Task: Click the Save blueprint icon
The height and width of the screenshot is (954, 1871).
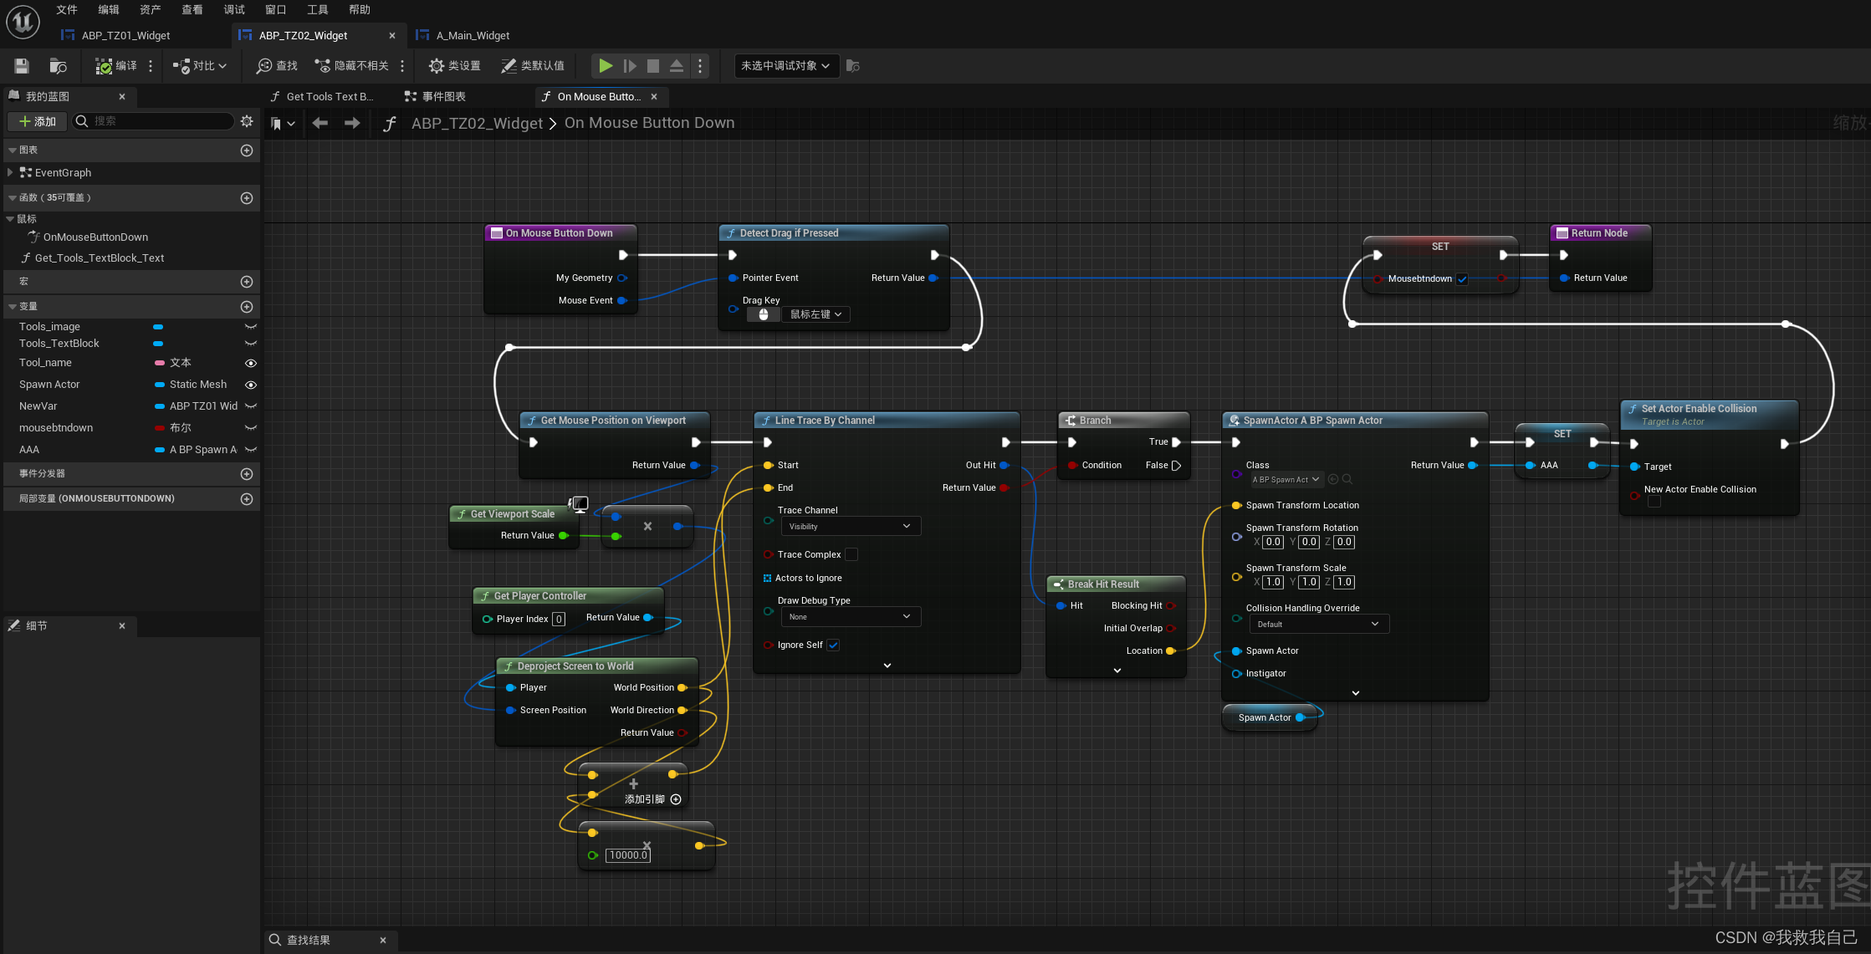Action: pyautogui.click(x=22, y=66)
